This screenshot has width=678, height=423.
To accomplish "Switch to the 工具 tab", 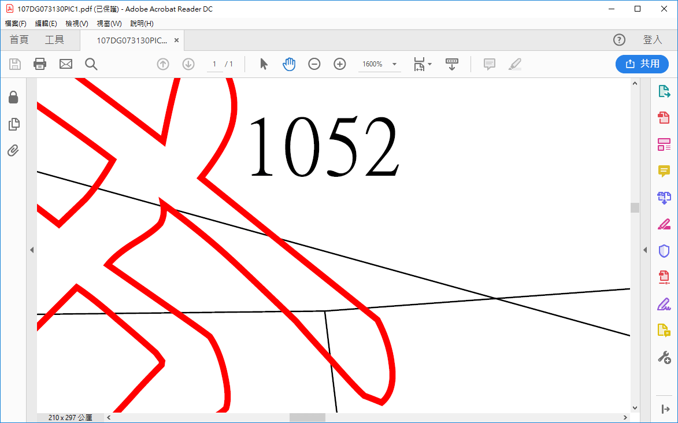I will [54, 39].
